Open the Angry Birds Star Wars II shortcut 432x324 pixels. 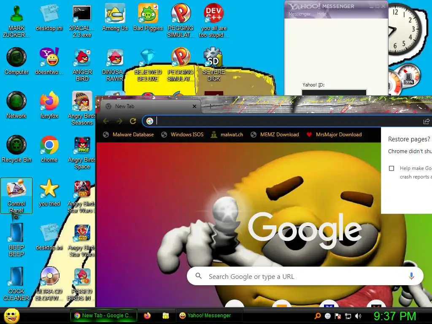[81, 196]
